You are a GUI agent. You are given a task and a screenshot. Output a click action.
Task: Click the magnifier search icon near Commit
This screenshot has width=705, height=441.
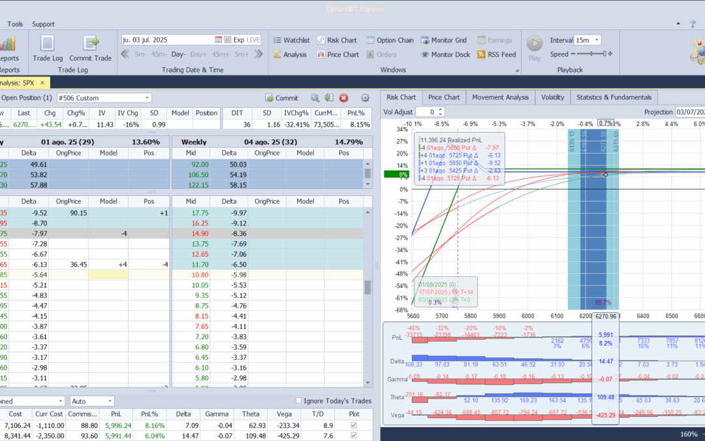[315, 98]
